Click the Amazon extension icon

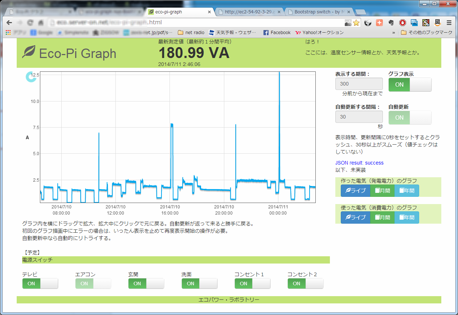(x=437, y=22)
